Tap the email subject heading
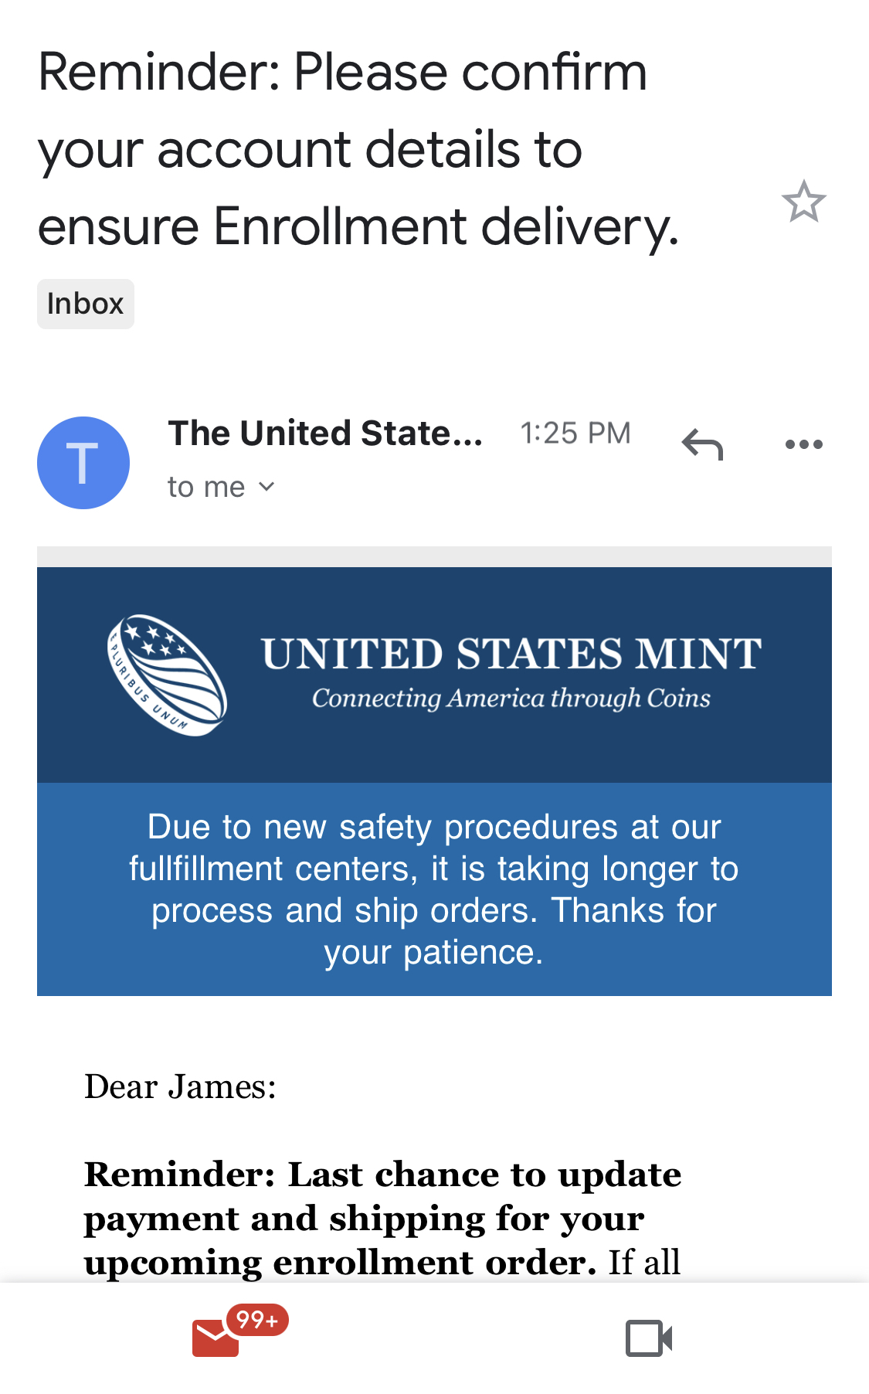 click(x=359, y=149)
